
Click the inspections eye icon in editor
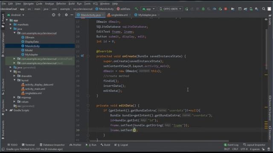point(266,20)
